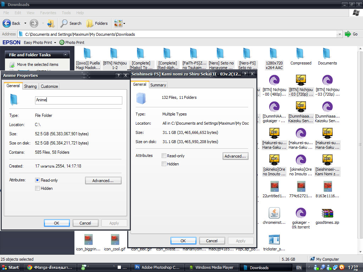Click OK in Kami nomi properties dialog
The image size is (363, 272).
pos(183,241)
